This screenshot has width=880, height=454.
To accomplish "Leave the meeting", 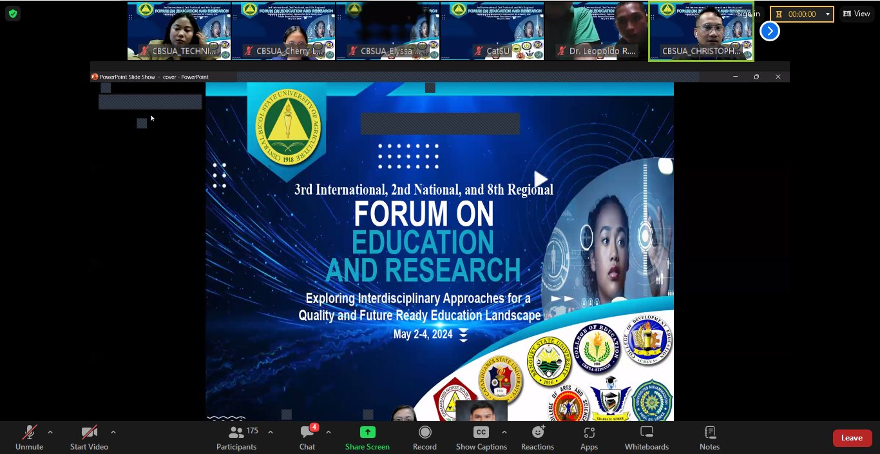I will [852, 438].
